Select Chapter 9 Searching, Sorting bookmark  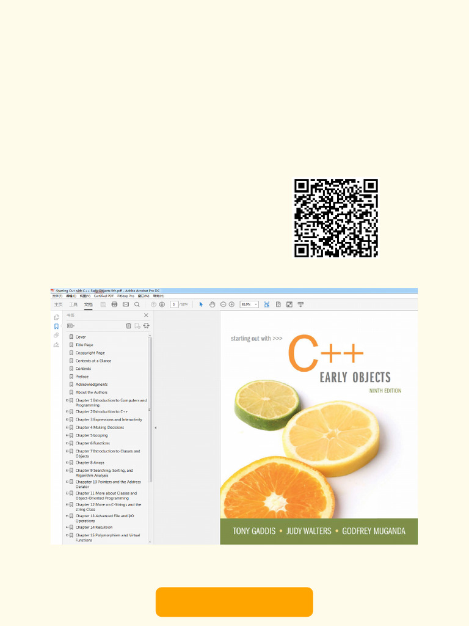[104, 473]
